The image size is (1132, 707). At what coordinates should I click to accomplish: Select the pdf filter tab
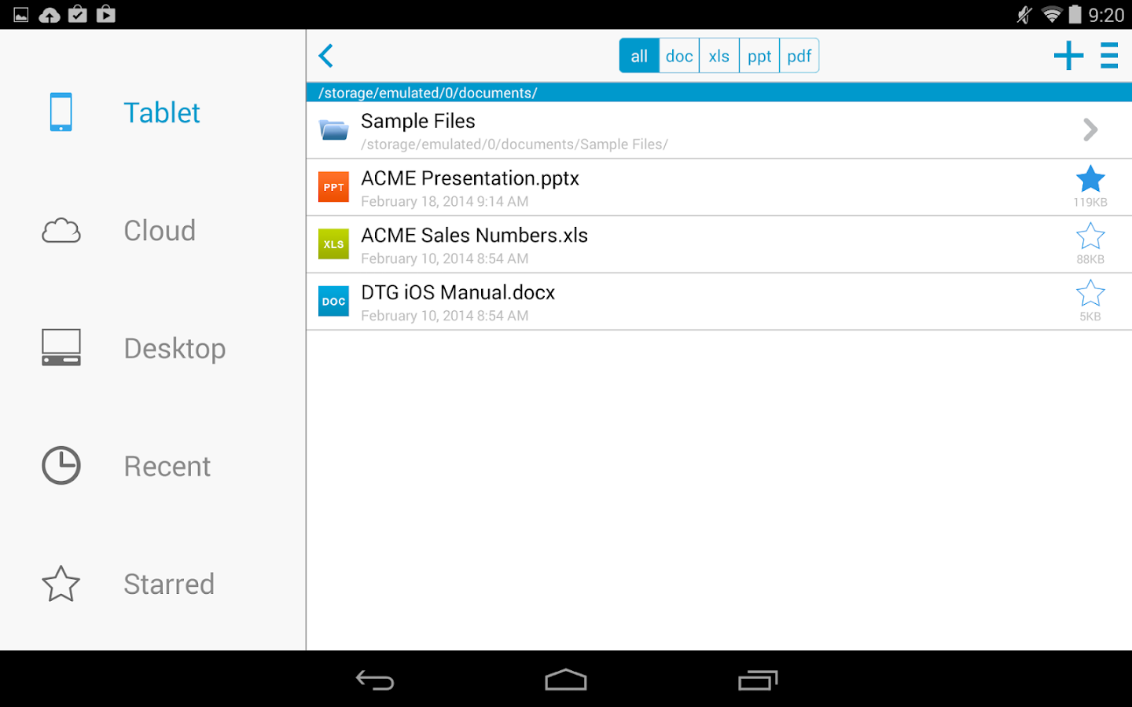tap(799, 55)
